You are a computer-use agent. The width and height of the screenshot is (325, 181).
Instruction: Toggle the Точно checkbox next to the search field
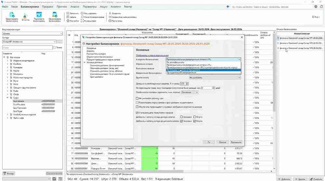[54, 48]
